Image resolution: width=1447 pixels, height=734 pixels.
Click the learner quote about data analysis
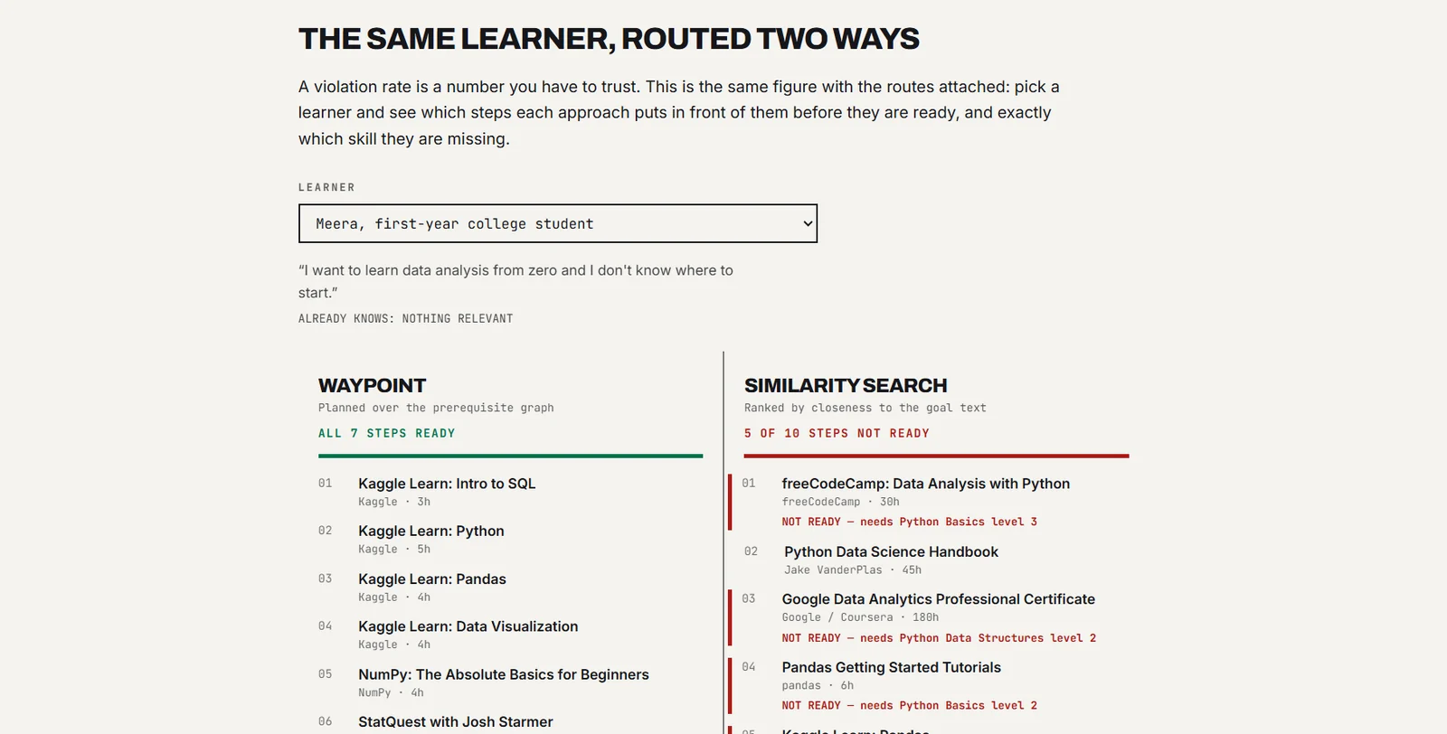515,281
